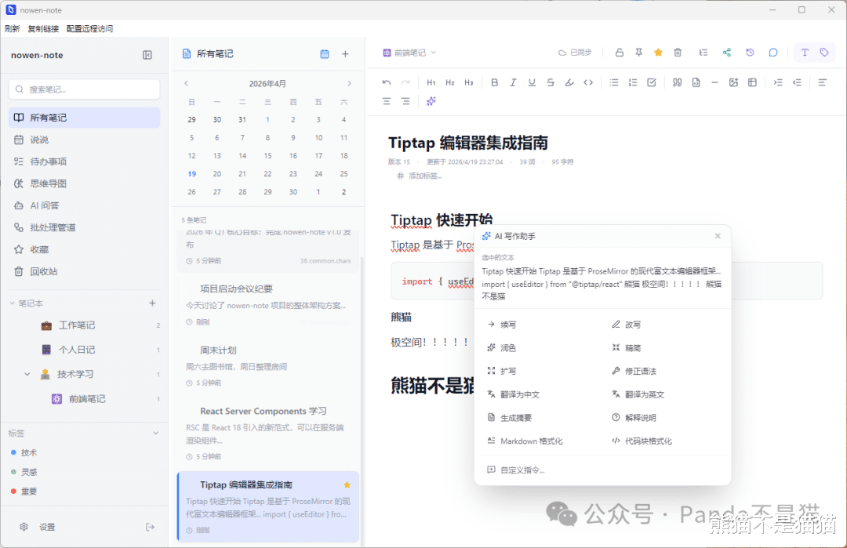Click the tag icon in header
Image resolution: width=847 pixels, height=548 pixels.
pyautogui.click(x=823, y=53)
